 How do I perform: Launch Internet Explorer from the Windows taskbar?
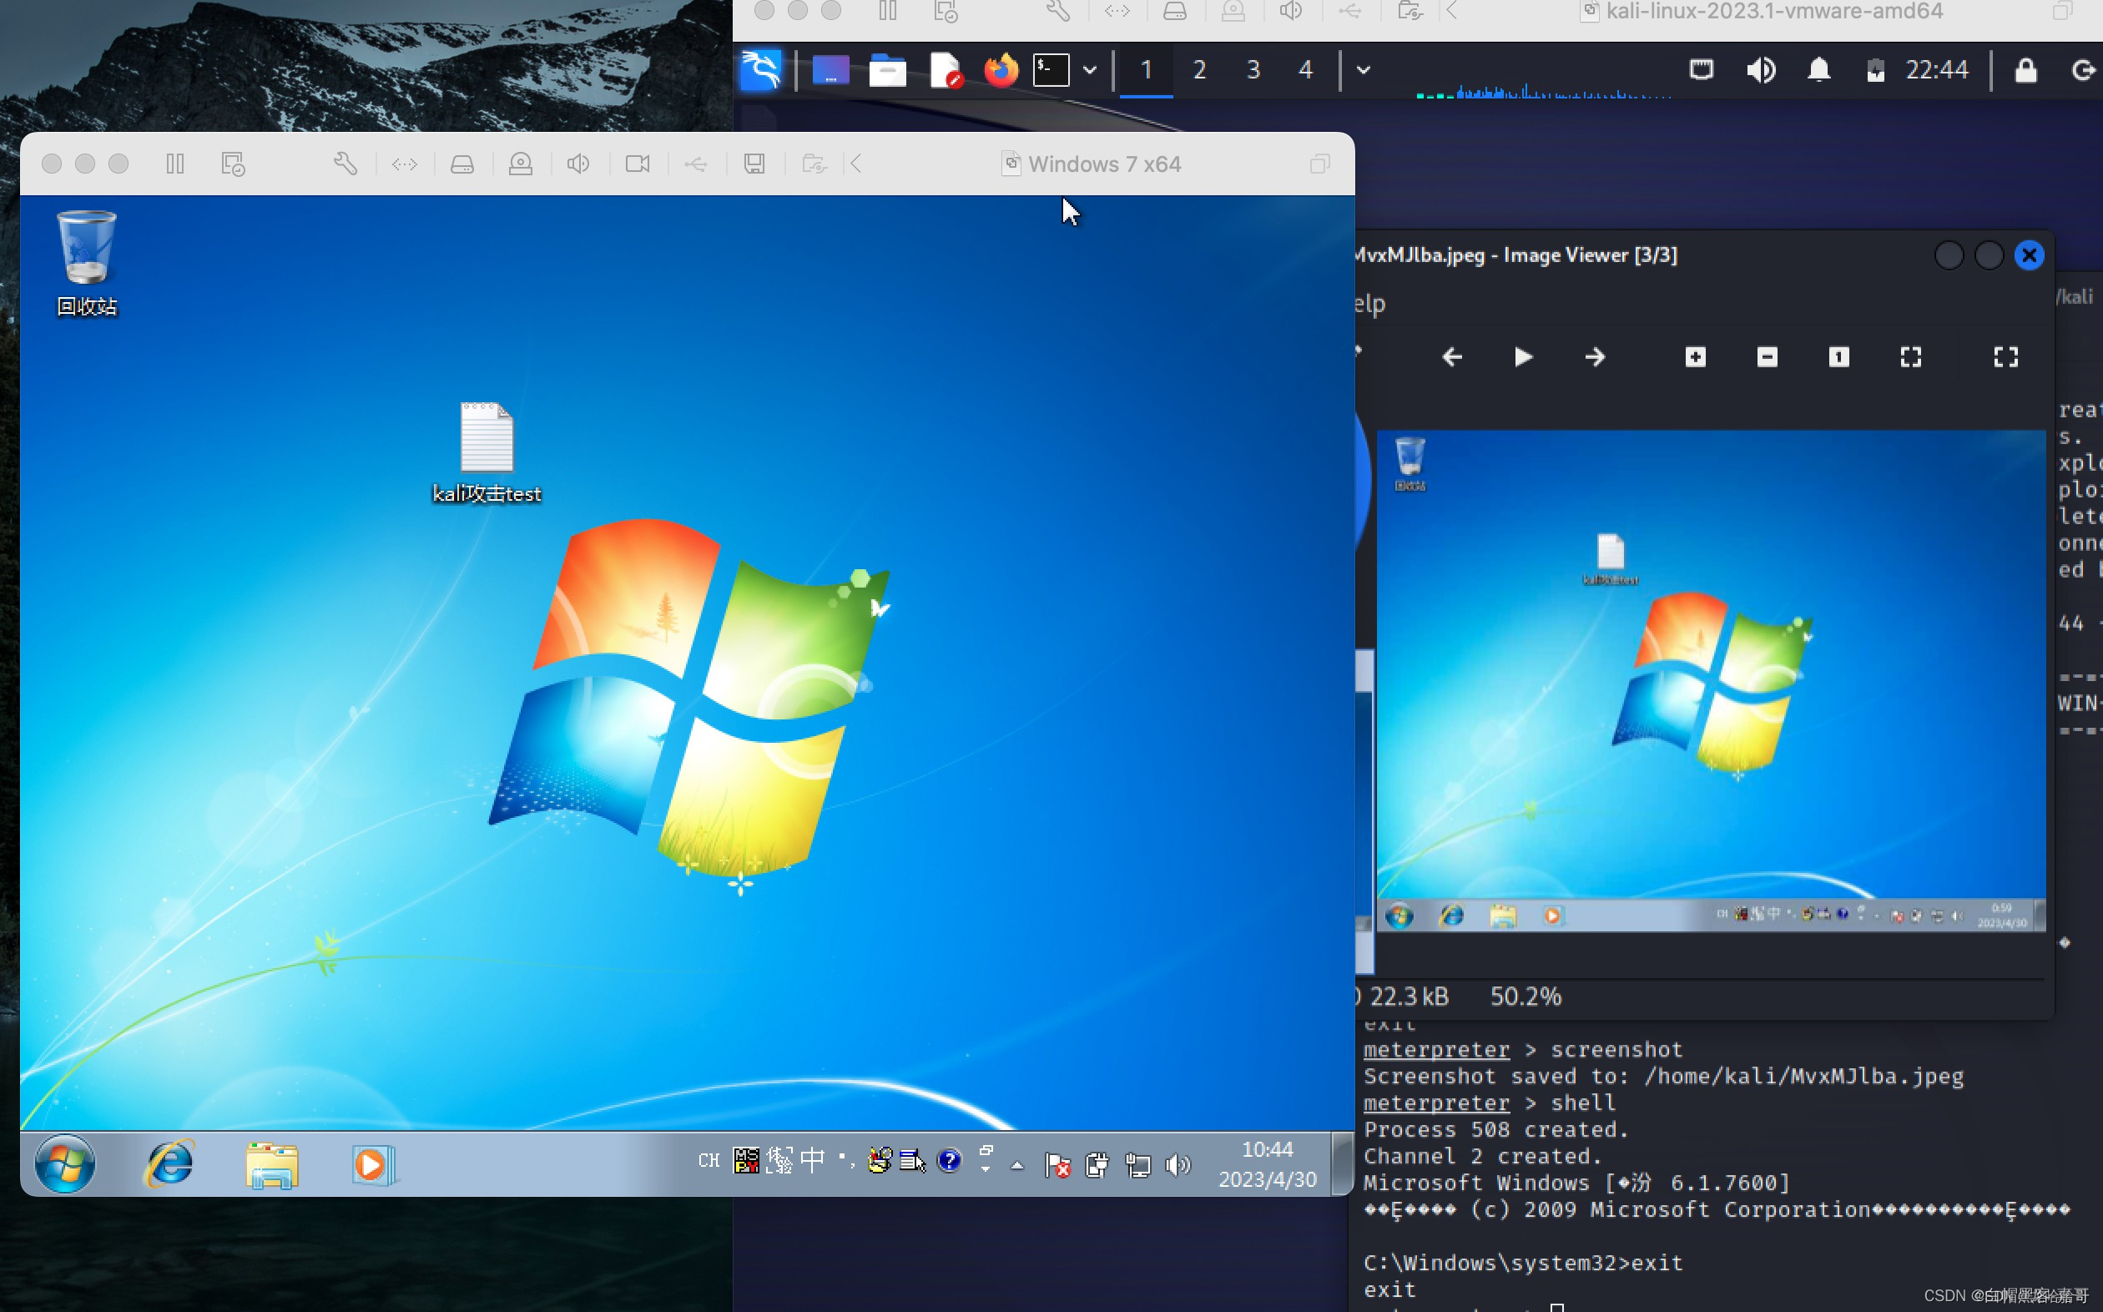point(169,1163)
